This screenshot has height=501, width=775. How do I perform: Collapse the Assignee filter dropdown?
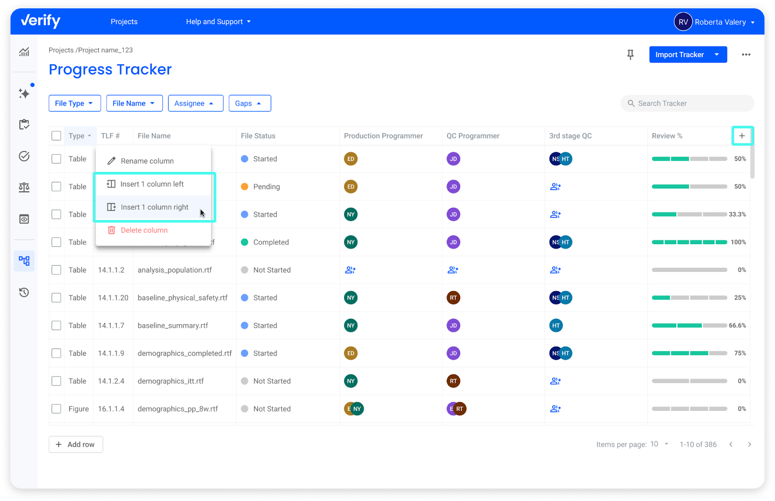pyautogui.click(x=195, y=103)
